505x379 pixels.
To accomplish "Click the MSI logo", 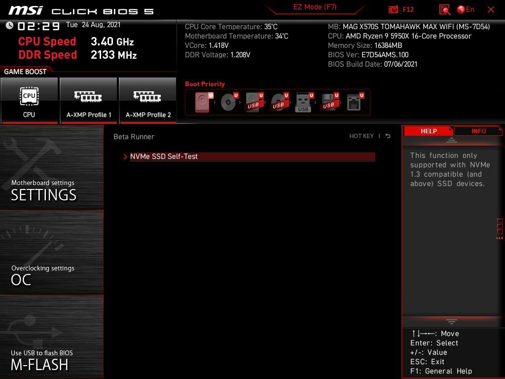I will click(x=26, y=11).
